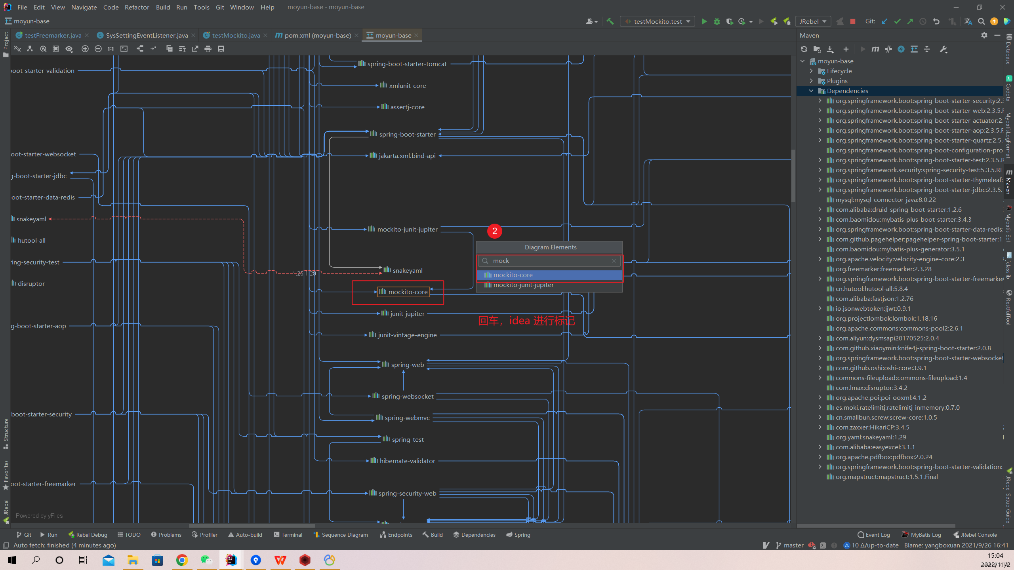Click Git push green arrow
Image resolution: width=1014 pixels, height=570 pixels.
coord(910,21)
